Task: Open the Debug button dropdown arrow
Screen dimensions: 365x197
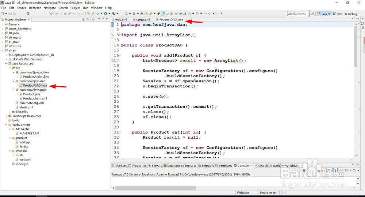Action: point(101,14)
